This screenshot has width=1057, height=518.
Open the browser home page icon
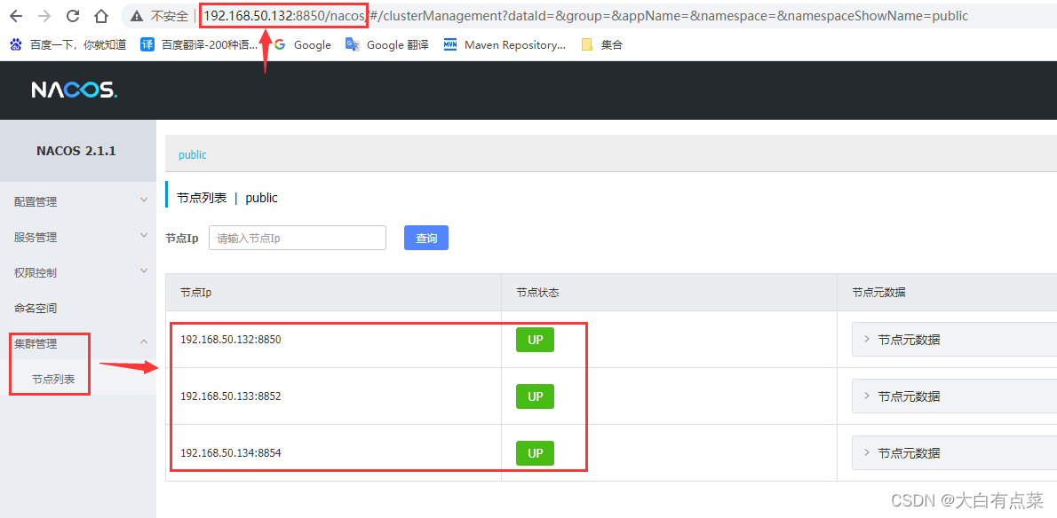click(101, 15)
